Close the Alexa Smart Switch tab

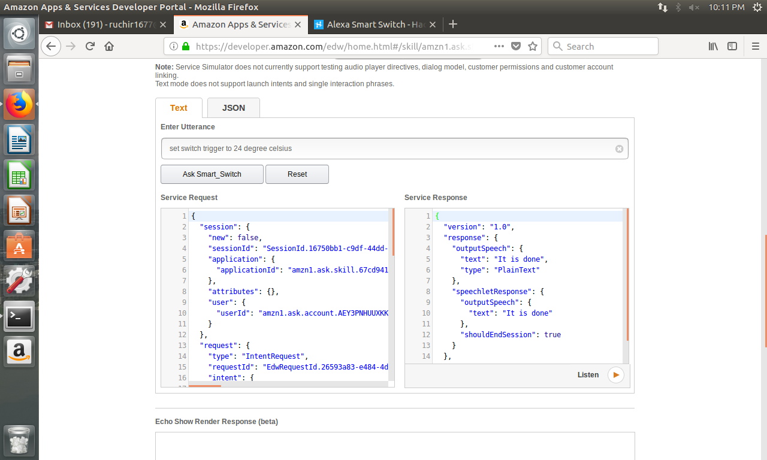click(x=433, y=25)
